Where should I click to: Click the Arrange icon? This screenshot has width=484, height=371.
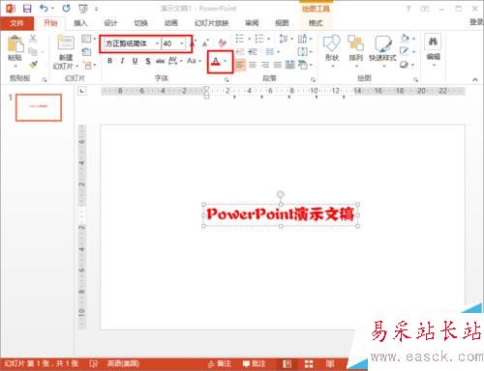pos(355,43)
